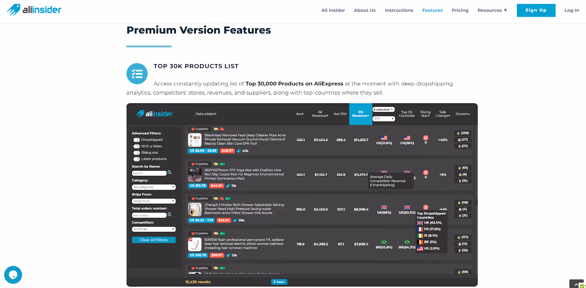Open the All categories dropdown

click(x=154, y=187)
